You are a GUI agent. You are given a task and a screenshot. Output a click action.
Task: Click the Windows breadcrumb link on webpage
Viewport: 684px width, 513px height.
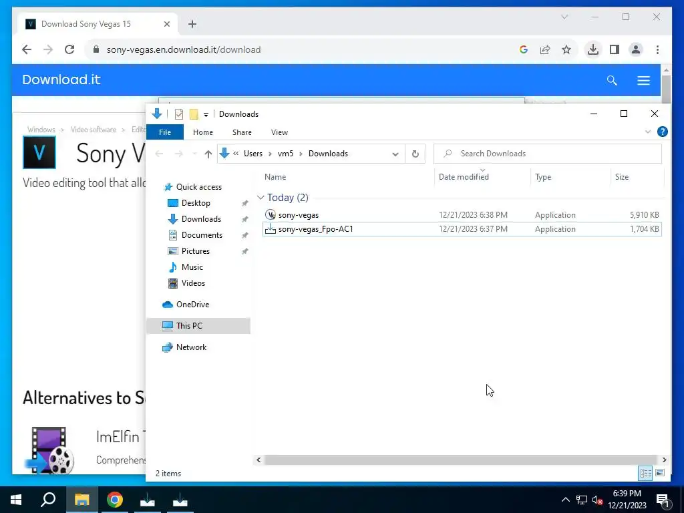pos(41,130)
